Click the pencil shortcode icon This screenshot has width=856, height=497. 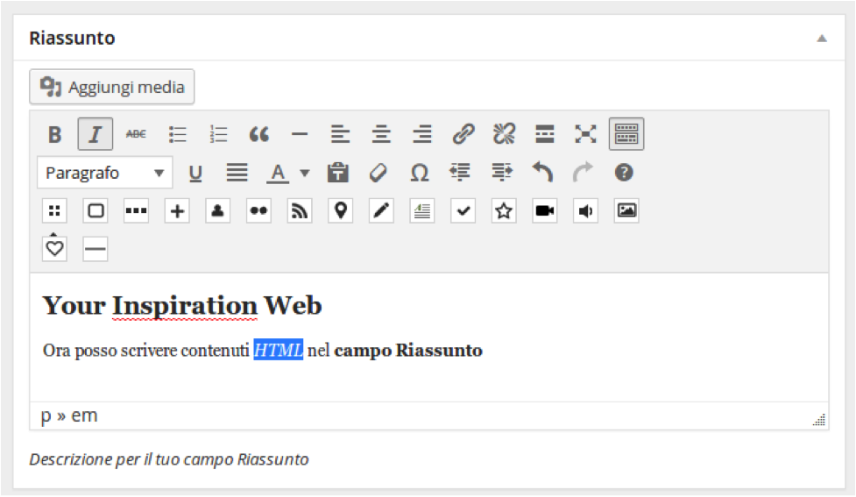(x=381, y=211)
